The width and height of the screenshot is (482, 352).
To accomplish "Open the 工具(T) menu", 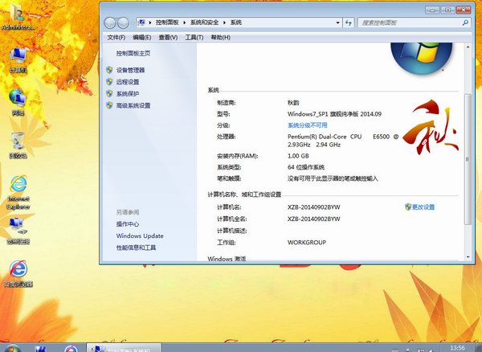I will (194, 37).
